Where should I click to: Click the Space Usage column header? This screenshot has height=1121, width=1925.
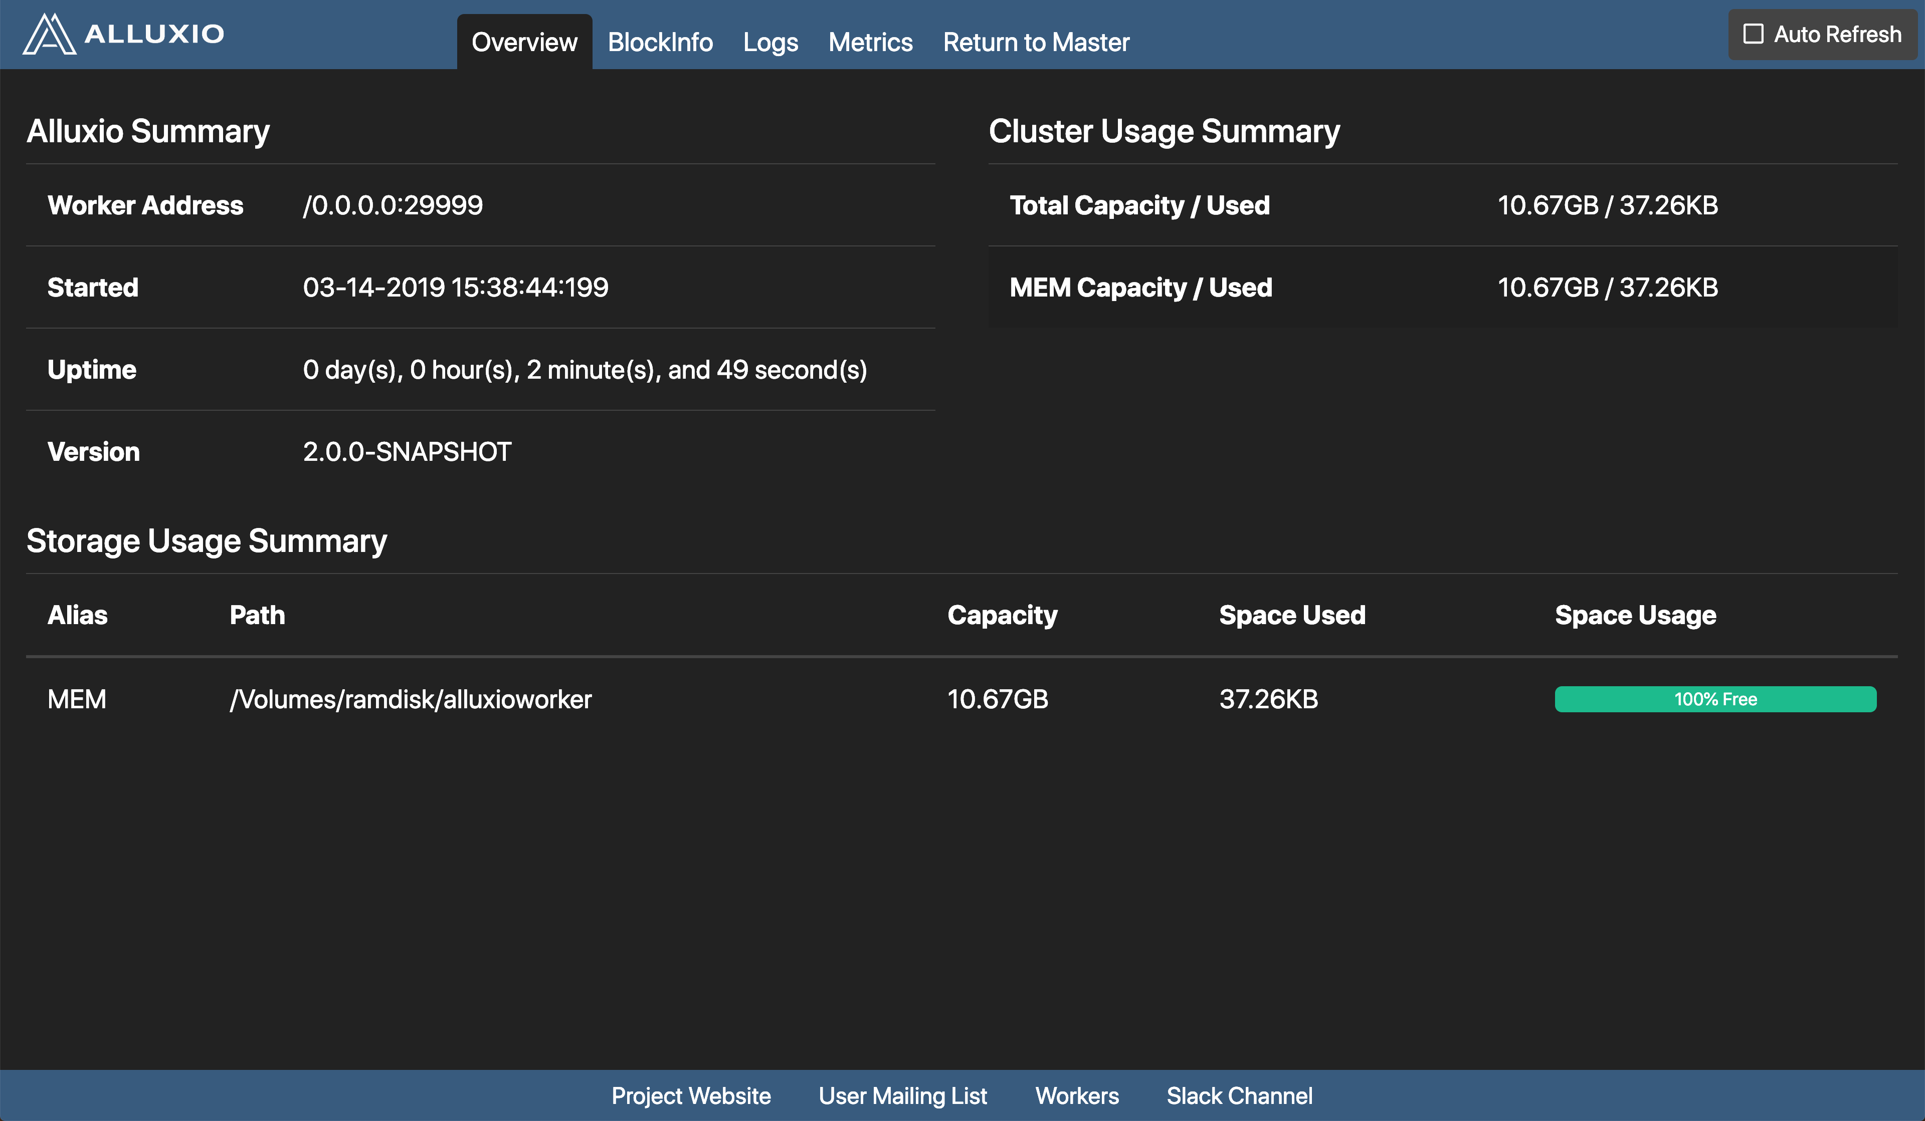pyautogui.click(x=1635, y=615)
